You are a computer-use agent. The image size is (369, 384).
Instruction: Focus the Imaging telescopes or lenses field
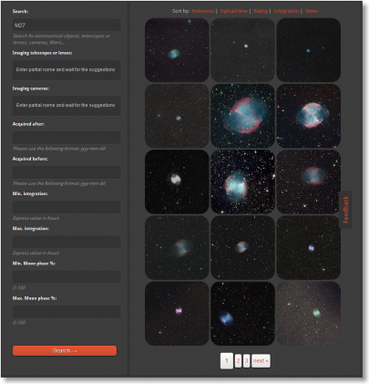tap(67, 70)
